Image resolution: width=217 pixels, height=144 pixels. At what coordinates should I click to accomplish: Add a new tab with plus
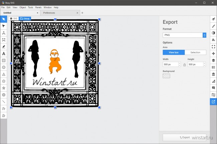click(x=82, y=13)
